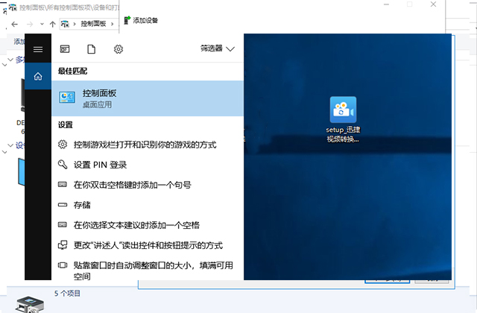Click the Up arrow in Explorer navigation
The height and width of the screenshot is (313, 477).
point(53,24)
